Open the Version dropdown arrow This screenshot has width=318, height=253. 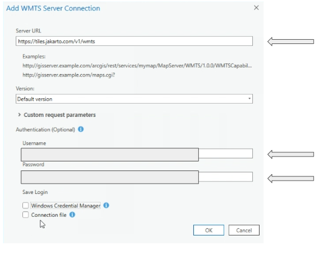click(249, 99)
